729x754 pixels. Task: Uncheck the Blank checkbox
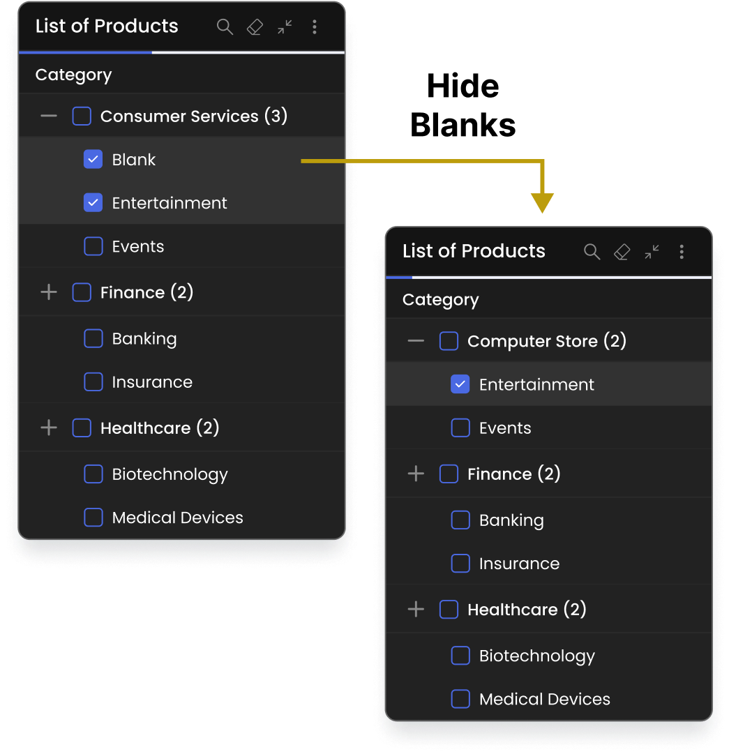(93, 159)
